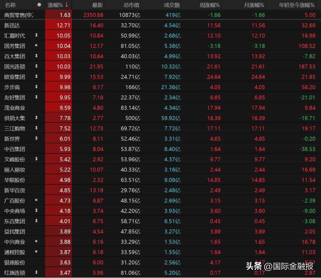The width and height of the screenshot is (321, 278).
Task: Click the 益民集团 stock name
Action: [15, 232]
